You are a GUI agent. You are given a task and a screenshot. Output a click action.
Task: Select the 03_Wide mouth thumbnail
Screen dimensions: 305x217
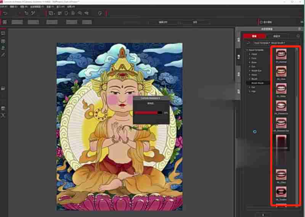point(281,88)
